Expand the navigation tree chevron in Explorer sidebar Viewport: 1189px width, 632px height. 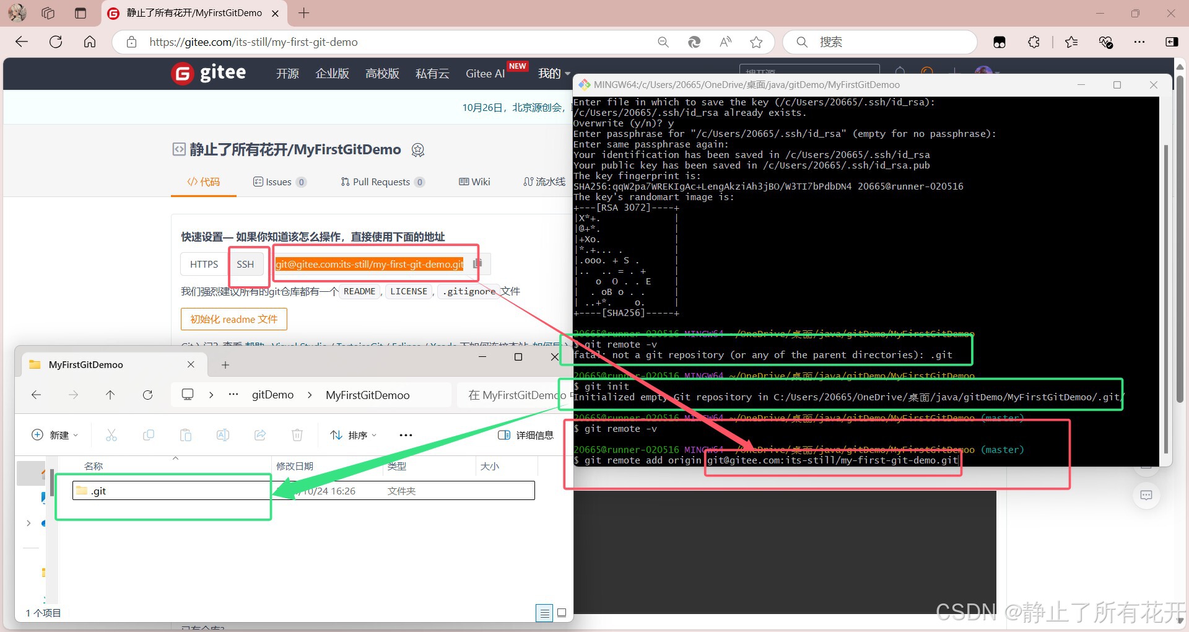[28, 524]
